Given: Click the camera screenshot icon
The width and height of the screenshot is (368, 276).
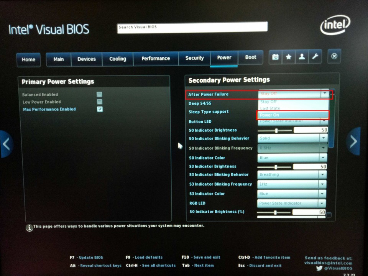Looking at the screenshot, I should (275, 56).
